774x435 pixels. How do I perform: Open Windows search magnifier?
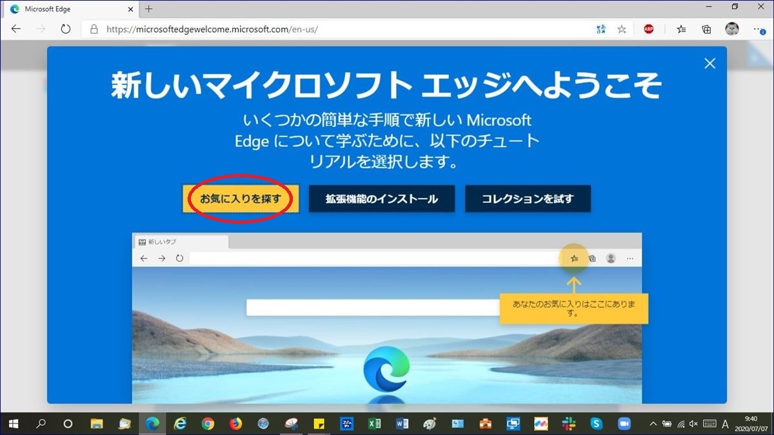click(41, 423)
